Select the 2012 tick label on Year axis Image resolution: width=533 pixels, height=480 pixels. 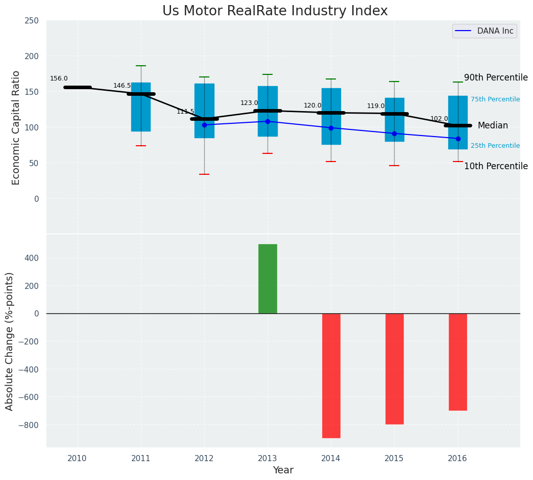click(x=204, y=459)
